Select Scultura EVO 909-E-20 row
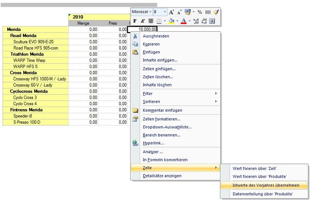Screen dimensions: 312x203 point(35,42)
